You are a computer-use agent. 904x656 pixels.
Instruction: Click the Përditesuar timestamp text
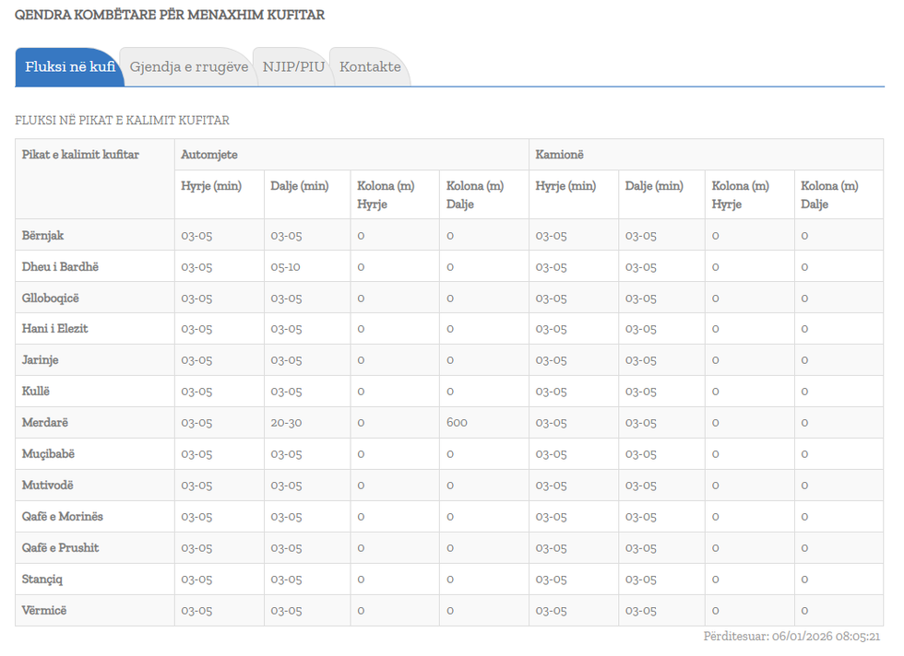(x=791, y=637)
